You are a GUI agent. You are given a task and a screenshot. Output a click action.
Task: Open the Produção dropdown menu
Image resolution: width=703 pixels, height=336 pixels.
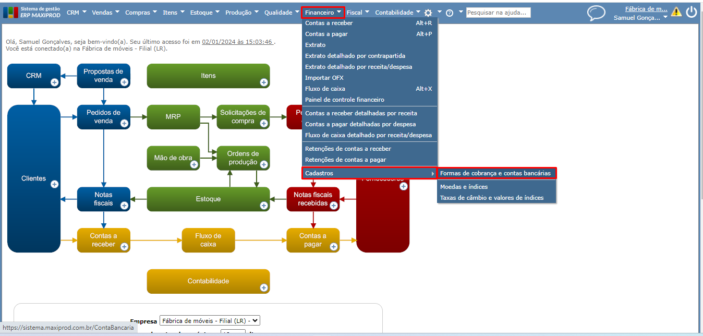tap(242, 12)
